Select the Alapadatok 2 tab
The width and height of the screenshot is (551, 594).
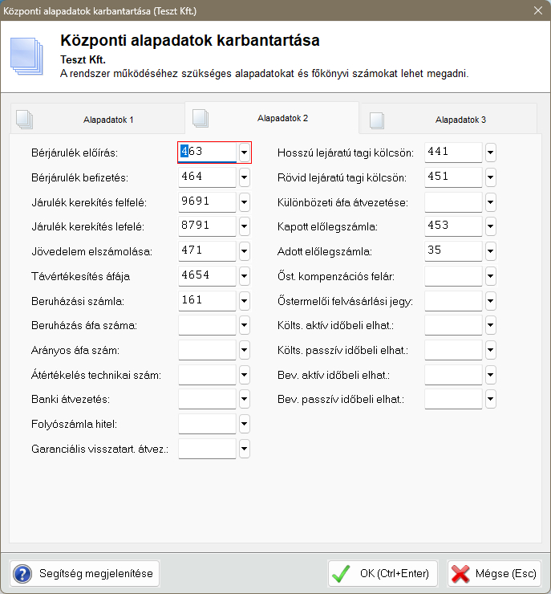282,118
